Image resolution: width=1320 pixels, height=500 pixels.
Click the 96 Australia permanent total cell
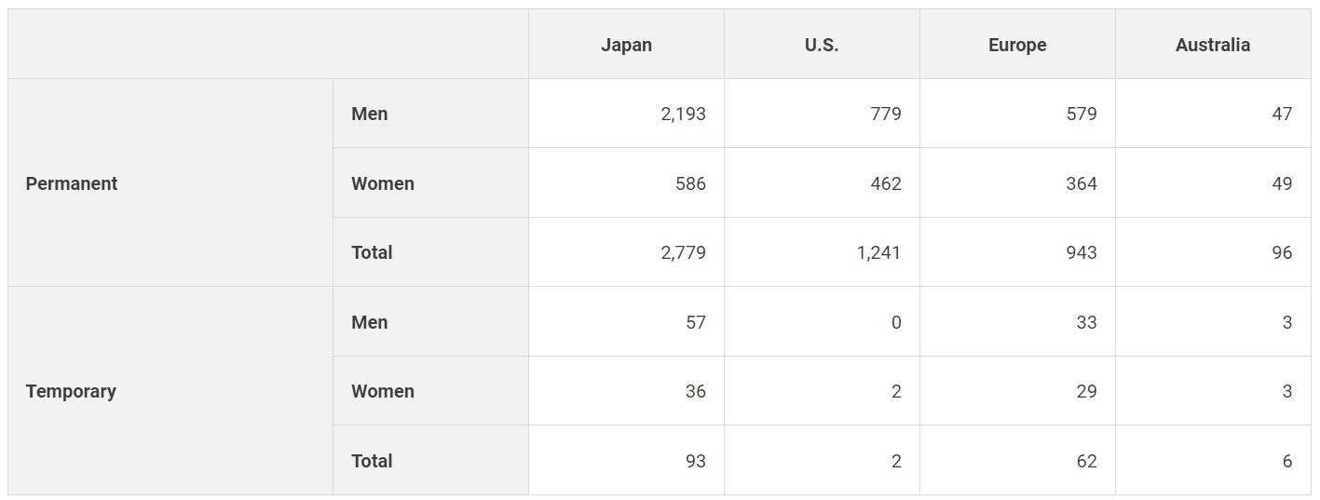[1282, 252]
